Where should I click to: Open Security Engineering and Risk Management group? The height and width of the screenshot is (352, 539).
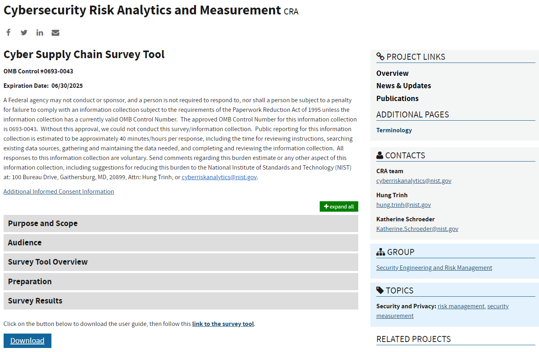[434, 268]
